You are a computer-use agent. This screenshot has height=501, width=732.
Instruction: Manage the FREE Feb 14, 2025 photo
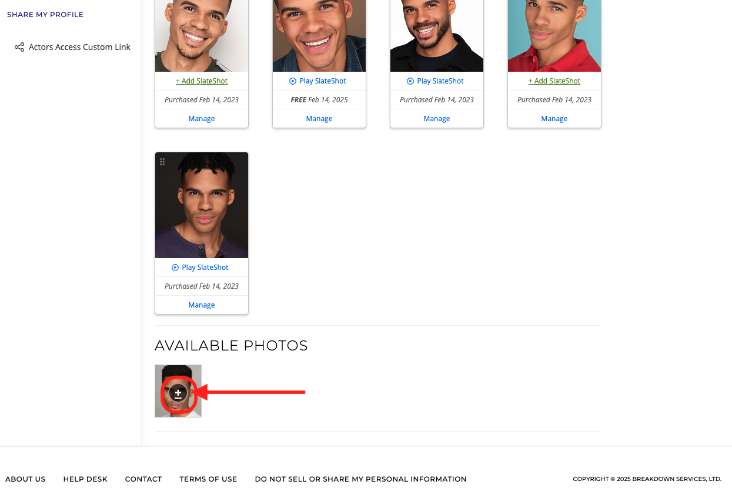tap(319, 119)
